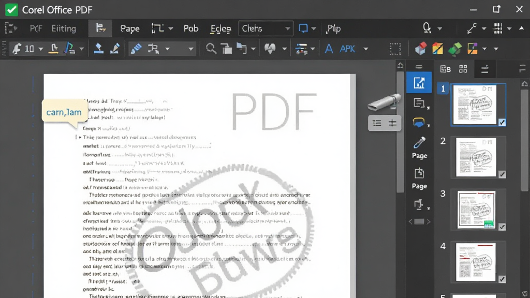Expand the shield protect dropdown arrow

284,49
